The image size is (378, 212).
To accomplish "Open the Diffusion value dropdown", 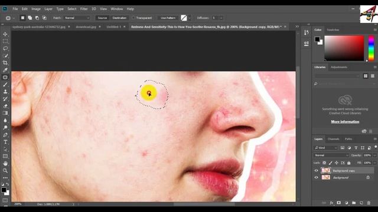I will [221, 18].
